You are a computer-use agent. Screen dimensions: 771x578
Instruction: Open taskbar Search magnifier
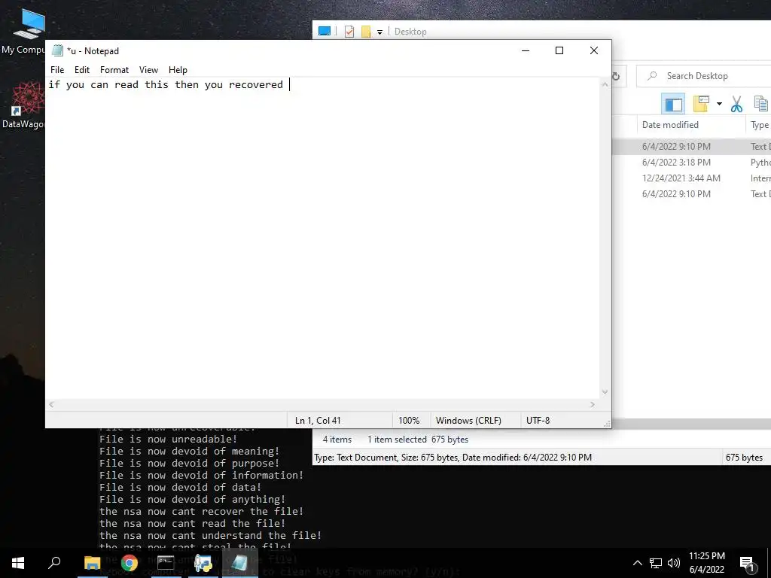54,563
